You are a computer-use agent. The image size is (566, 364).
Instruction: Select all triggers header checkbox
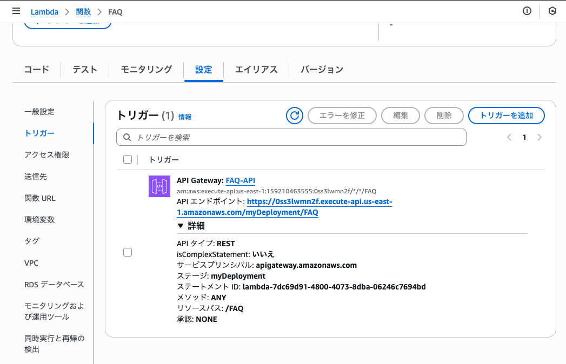point(128,159)
